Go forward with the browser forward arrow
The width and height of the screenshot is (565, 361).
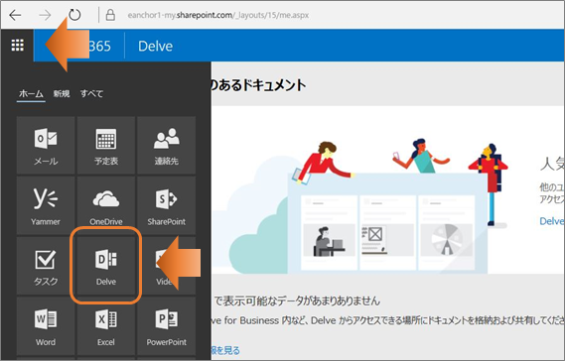[45, 15]
